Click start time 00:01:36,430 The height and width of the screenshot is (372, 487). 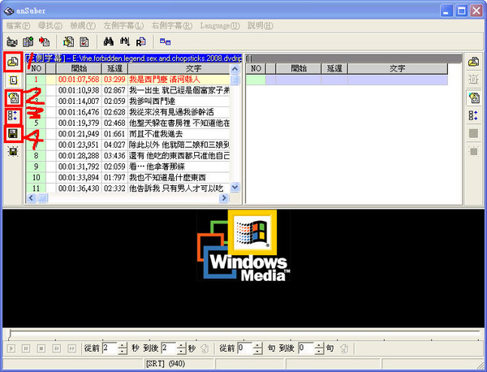click(x=79, y=188)
